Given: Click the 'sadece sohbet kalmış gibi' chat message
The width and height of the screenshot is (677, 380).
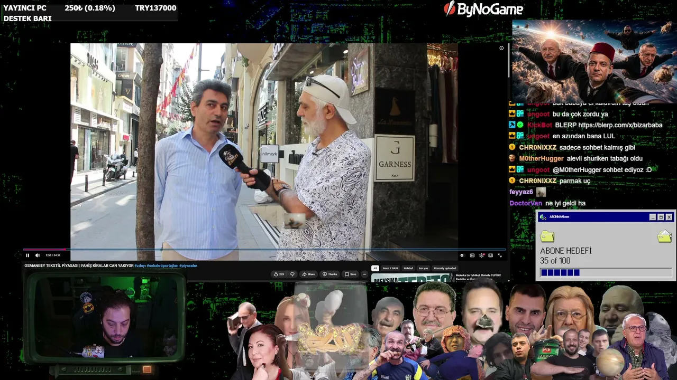Looking at the screenshot, I should click(x=597, y=147).
